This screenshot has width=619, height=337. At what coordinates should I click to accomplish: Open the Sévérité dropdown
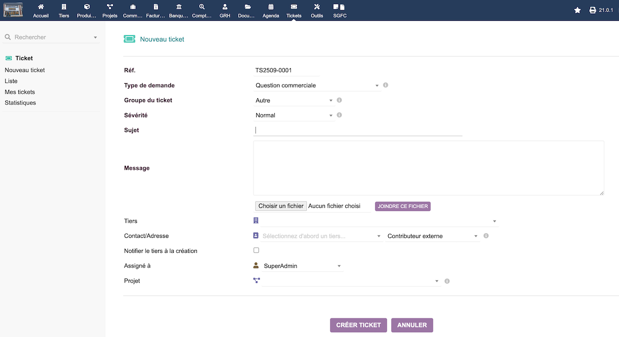pos(294,116)
